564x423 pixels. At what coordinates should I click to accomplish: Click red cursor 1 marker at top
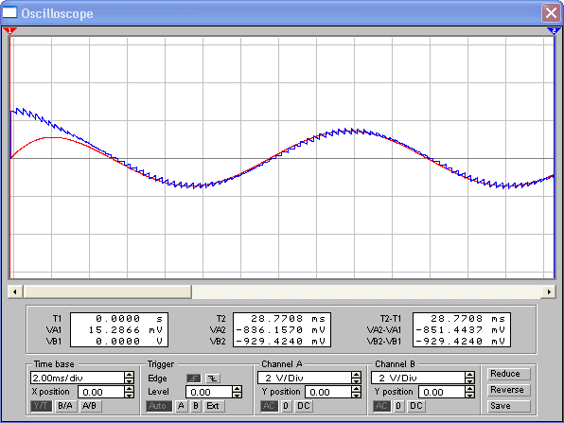click(10, 31)
